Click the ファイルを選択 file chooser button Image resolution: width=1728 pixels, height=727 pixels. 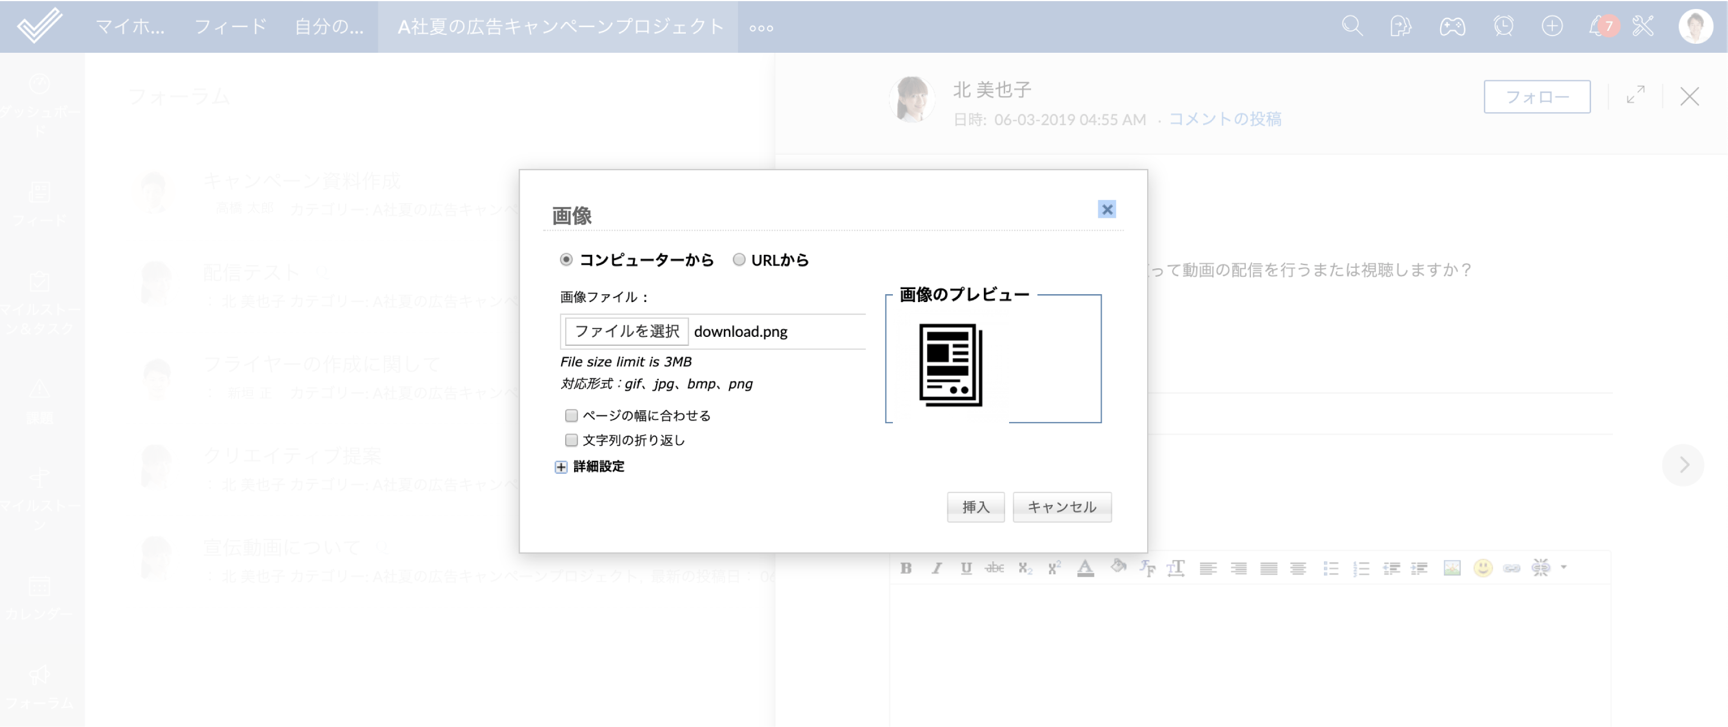point(626,332)
